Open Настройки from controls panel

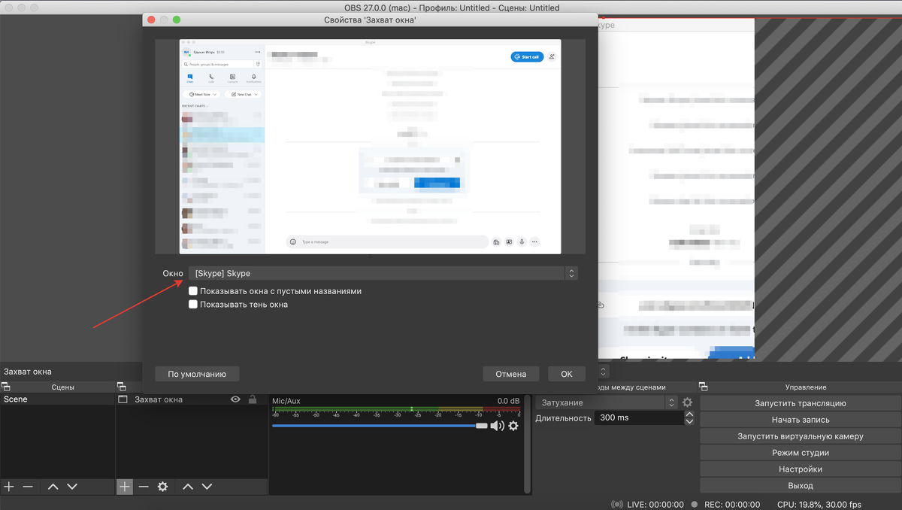pos(801,469)
